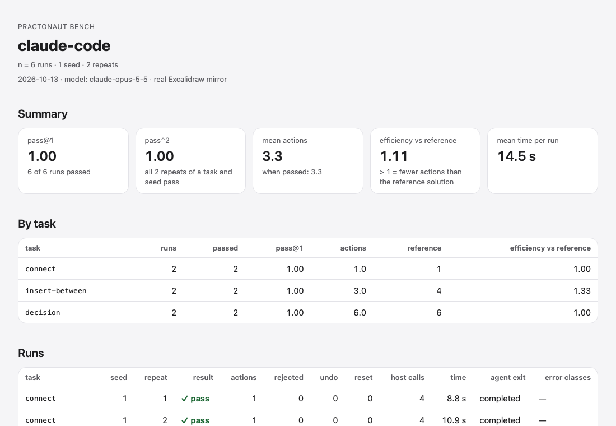Image resolution: width=616 pixels, height=426 pixels.
Task: Click 'reference' column header
Action: pyautogui.click(x=424, y=248)
